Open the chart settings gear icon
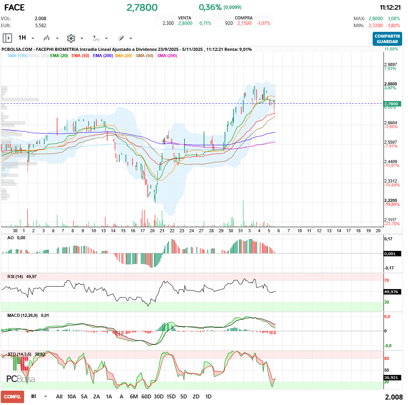 pyautogui.click(x=71, y=38)
